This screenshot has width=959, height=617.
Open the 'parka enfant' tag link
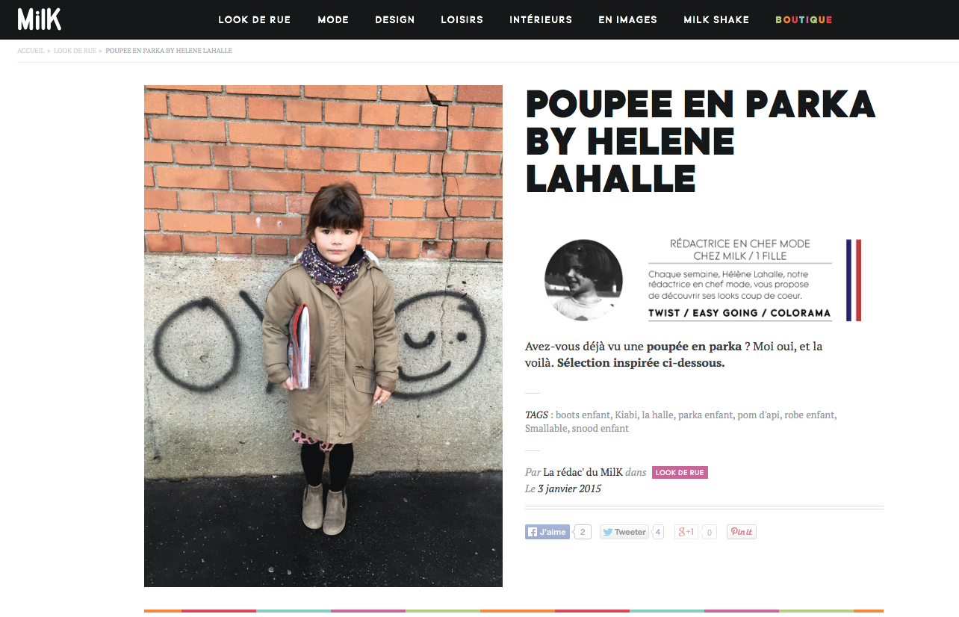[x=705, y=415]
